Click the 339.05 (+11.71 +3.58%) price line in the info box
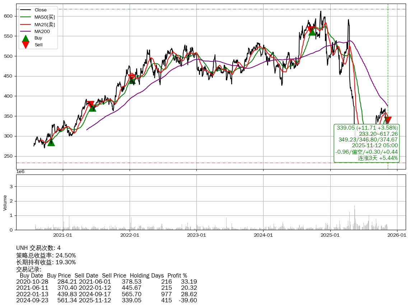 click(367, 128)
